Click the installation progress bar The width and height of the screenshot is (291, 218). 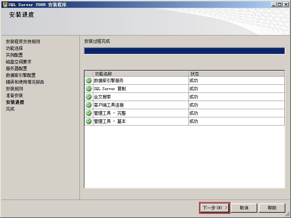pyautogui.click(x=185, y=51)
